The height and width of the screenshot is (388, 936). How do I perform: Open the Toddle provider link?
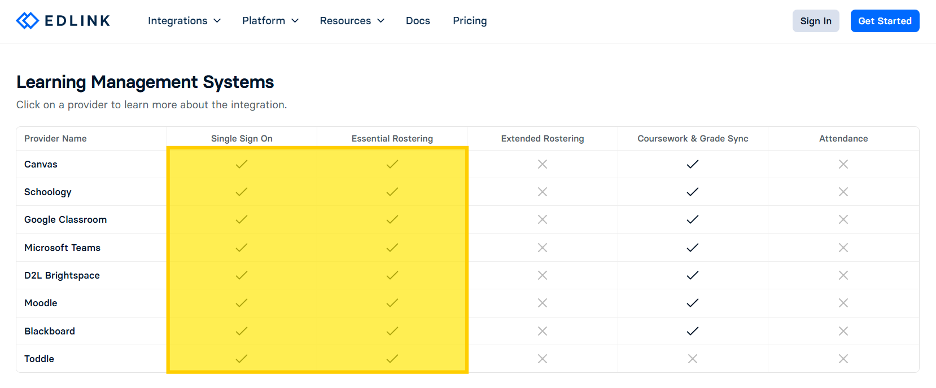click(39, 359)
